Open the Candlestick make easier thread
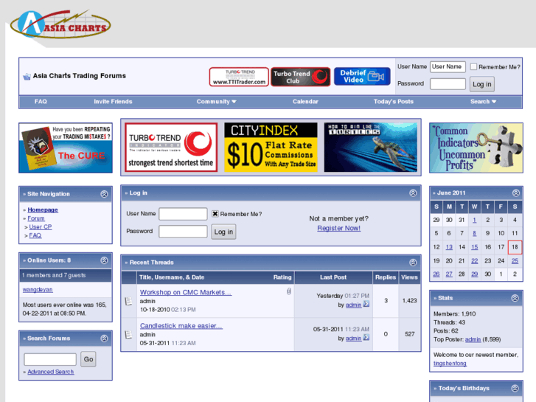536x402 pixels. click(181, 326)
